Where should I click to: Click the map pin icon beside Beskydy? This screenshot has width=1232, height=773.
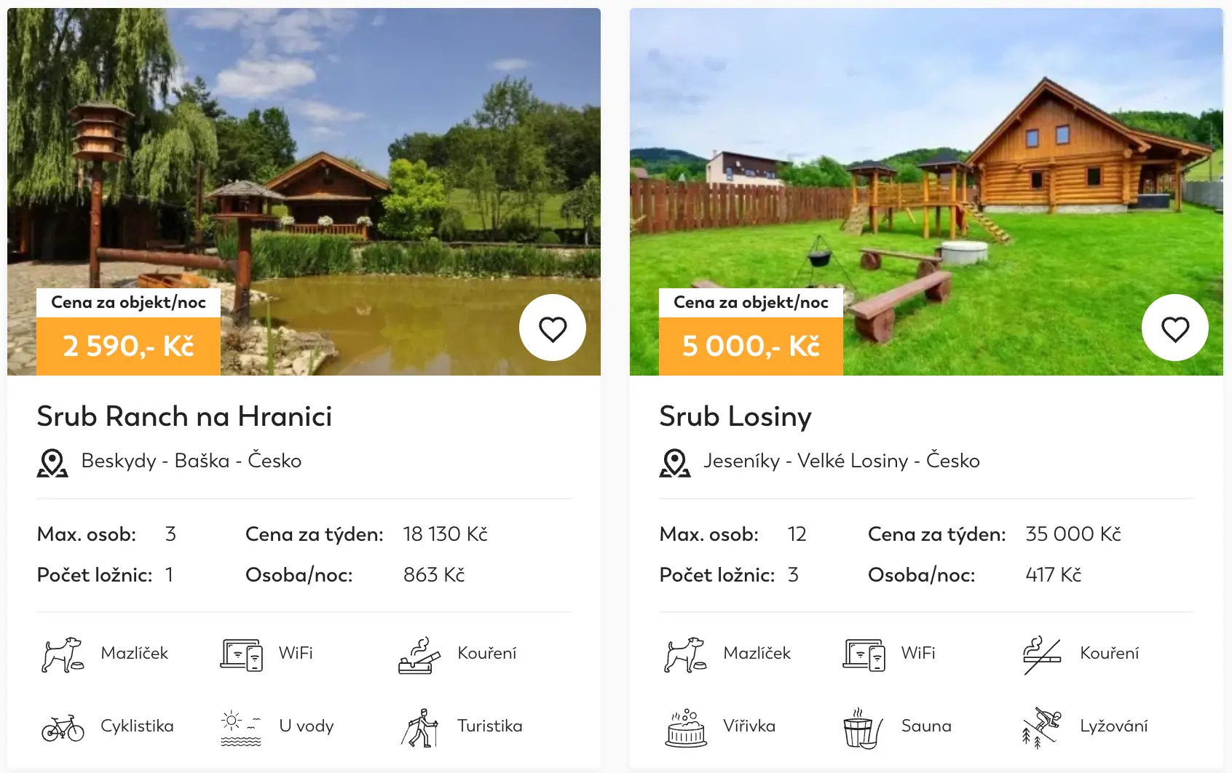click(x=52, y=463)
